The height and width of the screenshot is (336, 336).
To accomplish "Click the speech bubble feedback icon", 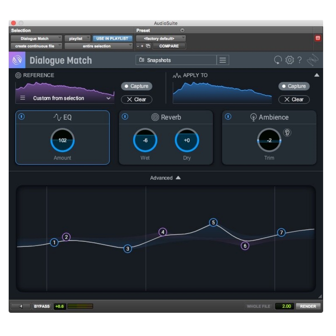I will (x=277, y=60).
